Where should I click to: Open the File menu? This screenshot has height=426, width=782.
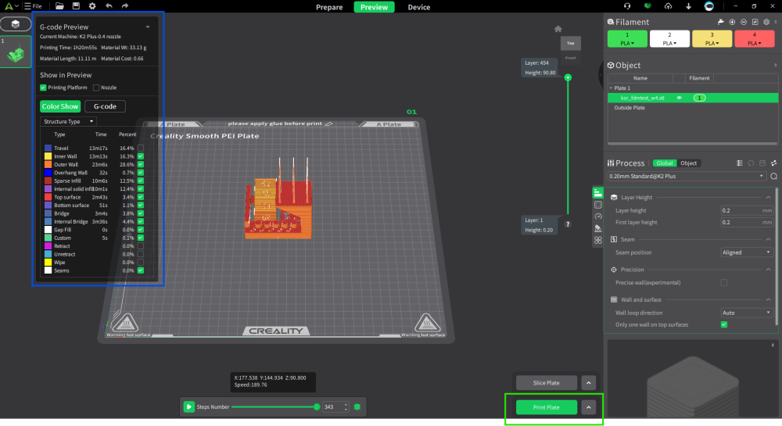[x=33, y=6]
